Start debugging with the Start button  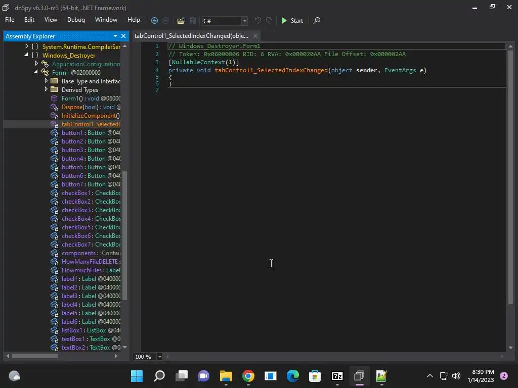point(292,20)
